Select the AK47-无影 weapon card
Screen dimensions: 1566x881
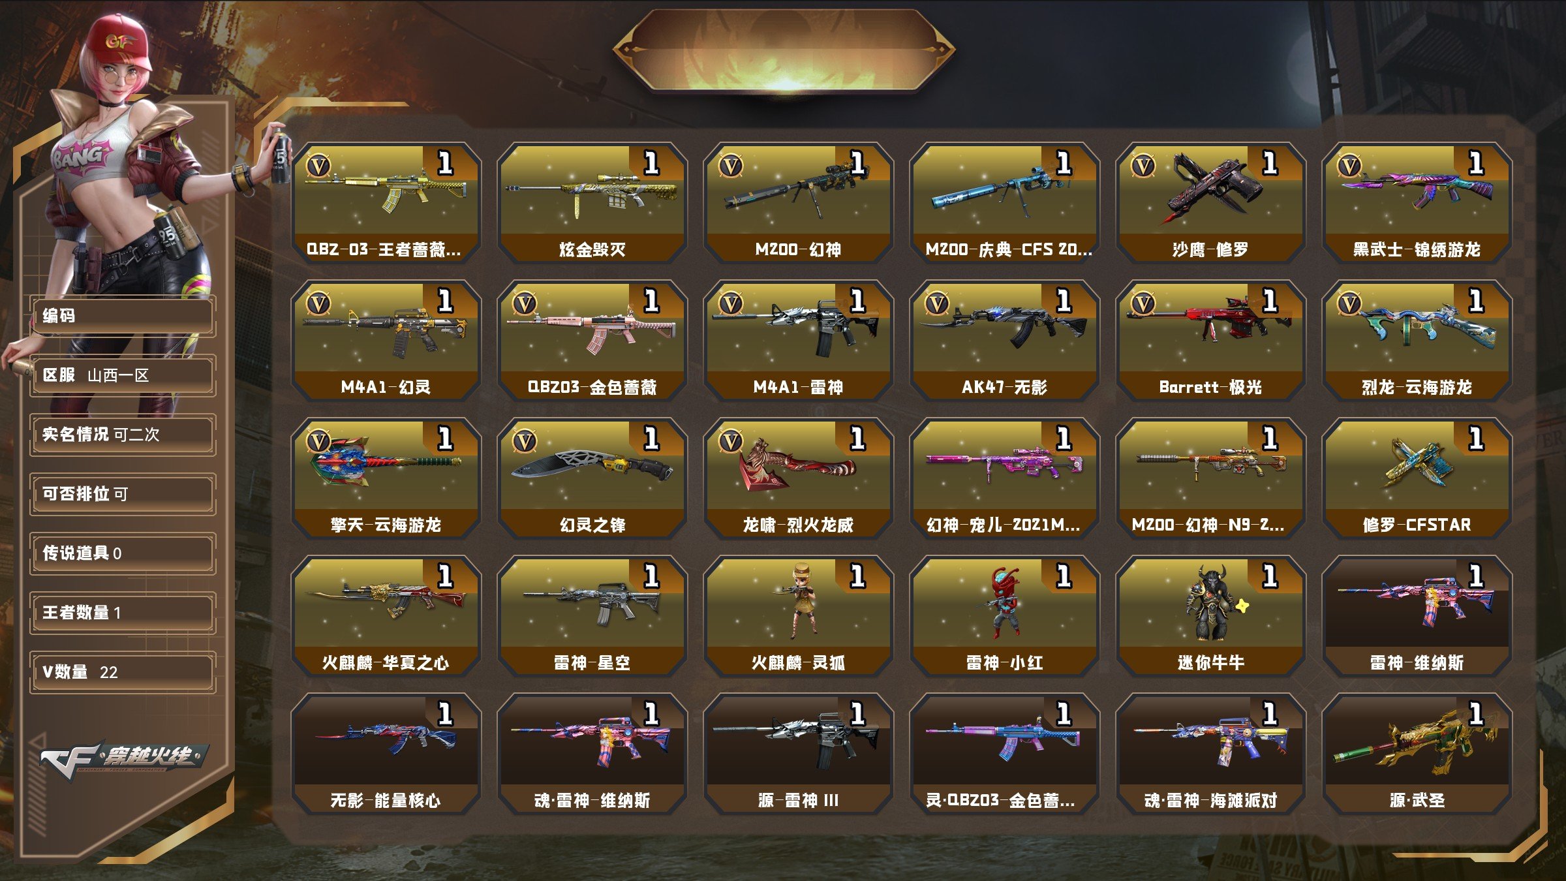click(1004, 341)
